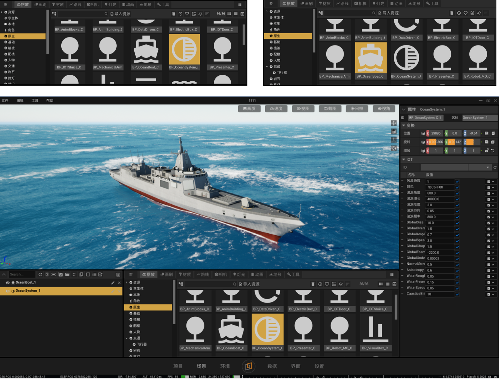Click the refresh icon beside the IOT ID dropdown

(495, 168)
